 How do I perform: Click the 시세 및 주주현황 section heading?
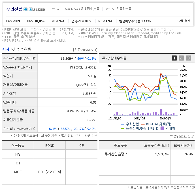[17, 50]
